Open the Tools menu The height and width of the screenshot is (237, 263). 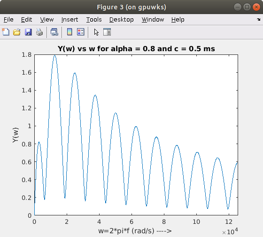tap(94, 20)
